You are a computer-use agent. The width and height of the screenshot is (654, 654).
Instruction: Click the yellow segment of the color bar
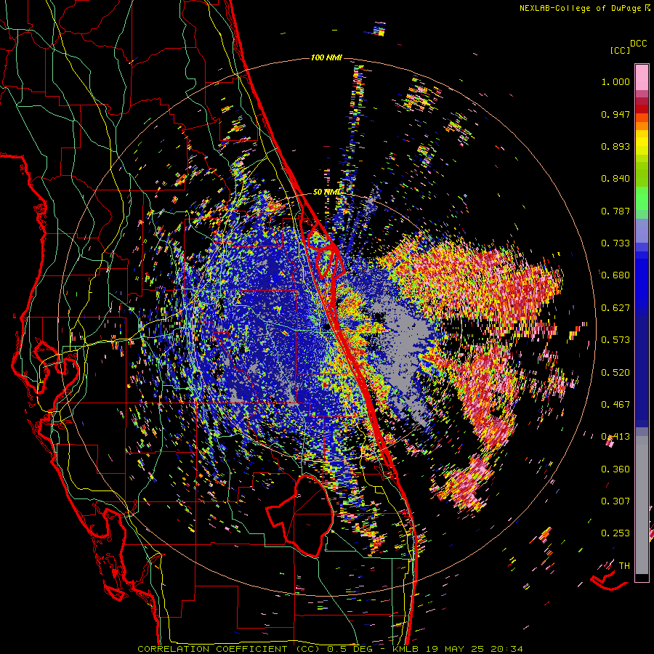tap(642, 143)
